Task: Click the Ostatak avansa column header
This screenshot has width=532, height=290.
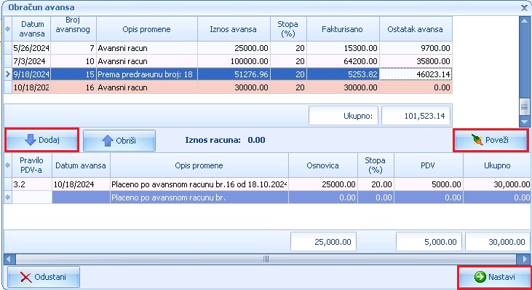Action: tap(416, 29)
